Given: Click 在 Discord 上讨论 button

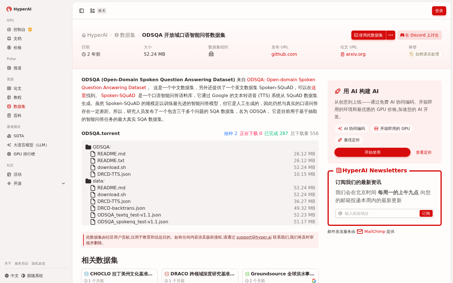Looking at the screenshot, I should (x=420, y=35).
